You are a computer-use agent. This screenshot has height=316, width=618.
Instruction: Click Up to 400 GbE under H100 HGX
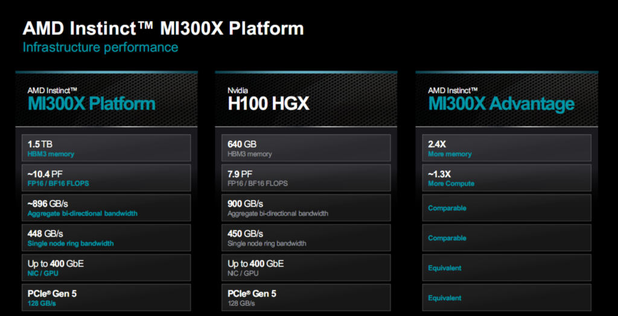[306, 267]
